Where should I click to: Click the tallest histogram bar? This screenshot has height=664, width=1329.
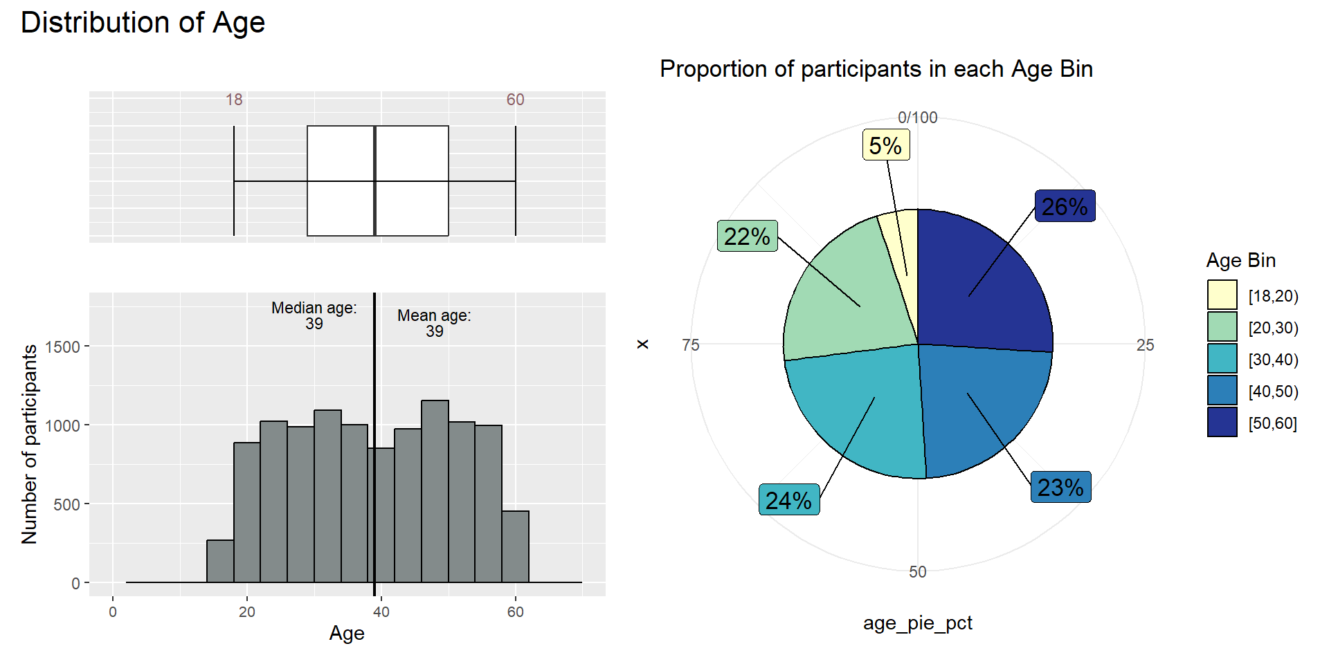[435, 491]
